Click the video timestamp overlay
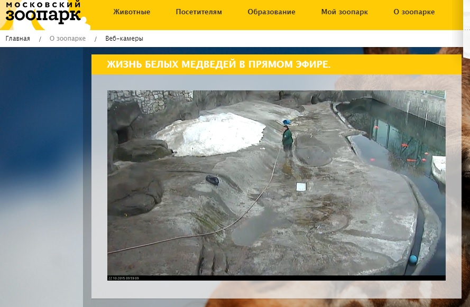470x307 pixels. pos(124,277)
